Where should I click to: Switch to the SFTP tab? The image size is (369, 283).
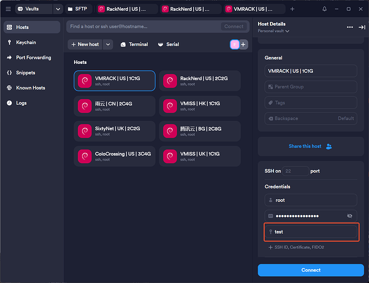pos(78,9)
